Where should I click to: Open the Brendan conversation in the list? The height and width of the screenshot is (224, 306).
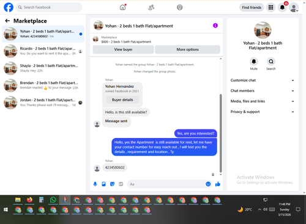point(43,85)
